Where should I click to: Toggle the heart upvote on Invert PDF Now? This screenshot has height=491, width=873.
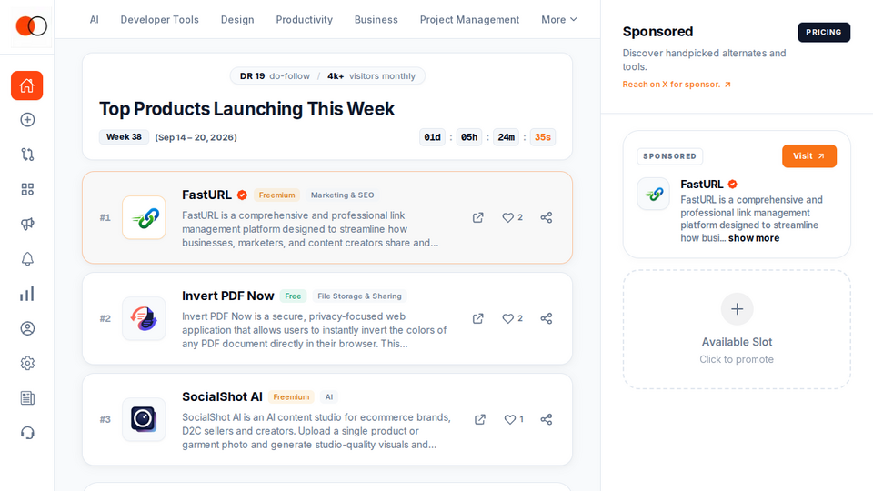tap(512, 318)
